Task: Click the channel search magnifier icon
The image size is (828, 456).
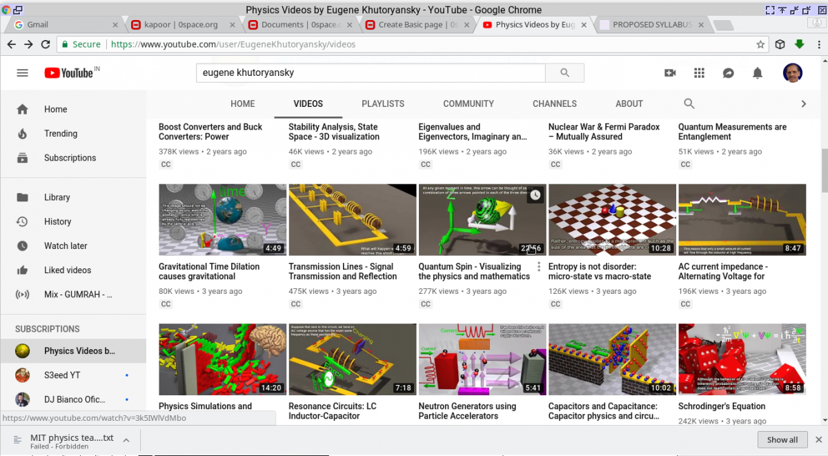Action: click(689, 103)
